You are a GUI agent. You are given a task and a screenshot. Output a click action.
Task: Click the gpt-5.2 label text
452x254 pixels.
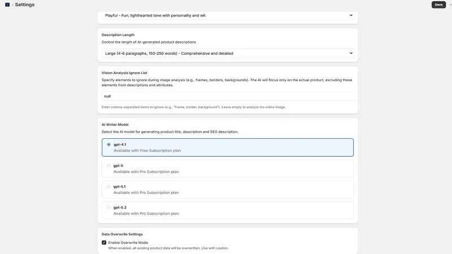point(120,207)
